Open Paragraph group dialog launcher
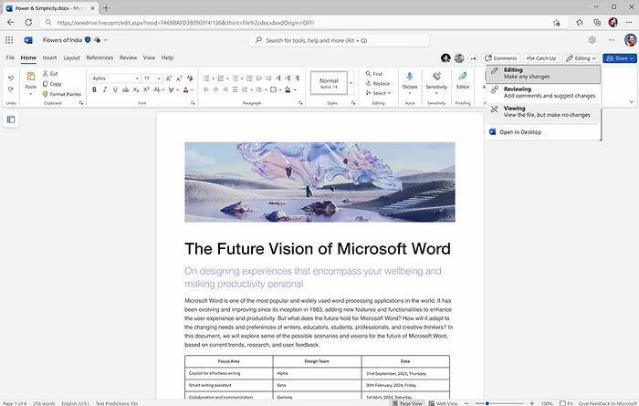The width and height of the screenshot is (639, 406). point(300,103)
